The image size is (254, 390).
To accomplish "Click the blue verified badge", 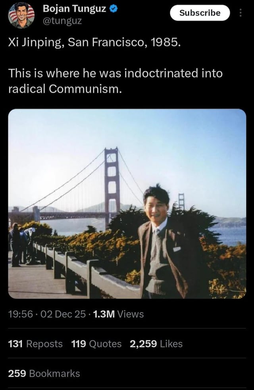I will [x=114, y=9].
